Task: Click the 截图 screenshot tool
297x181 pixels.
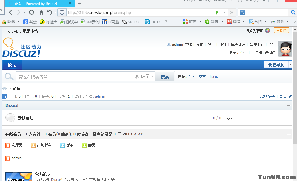Action: pyautogui.click(x=256, y=22)
